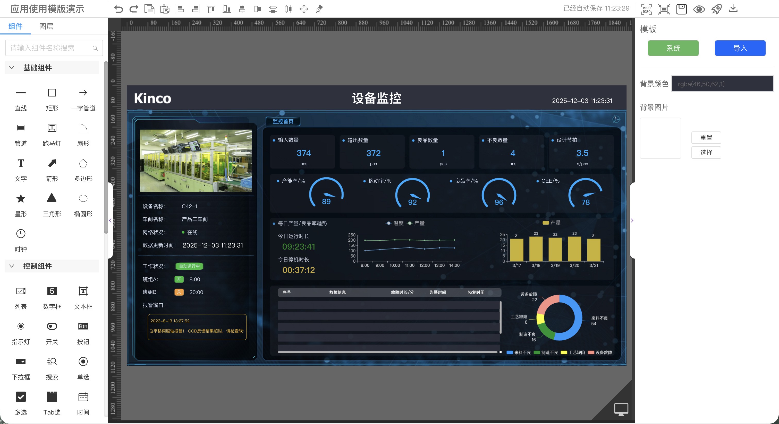
Task: Click the 重置 background image button
Action: click(706, 138)
